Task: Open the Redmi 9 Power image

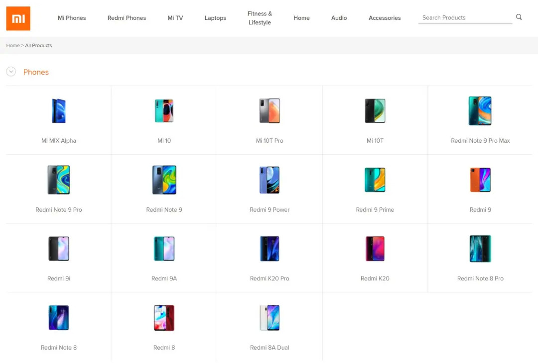Action: tap(269, 180)
